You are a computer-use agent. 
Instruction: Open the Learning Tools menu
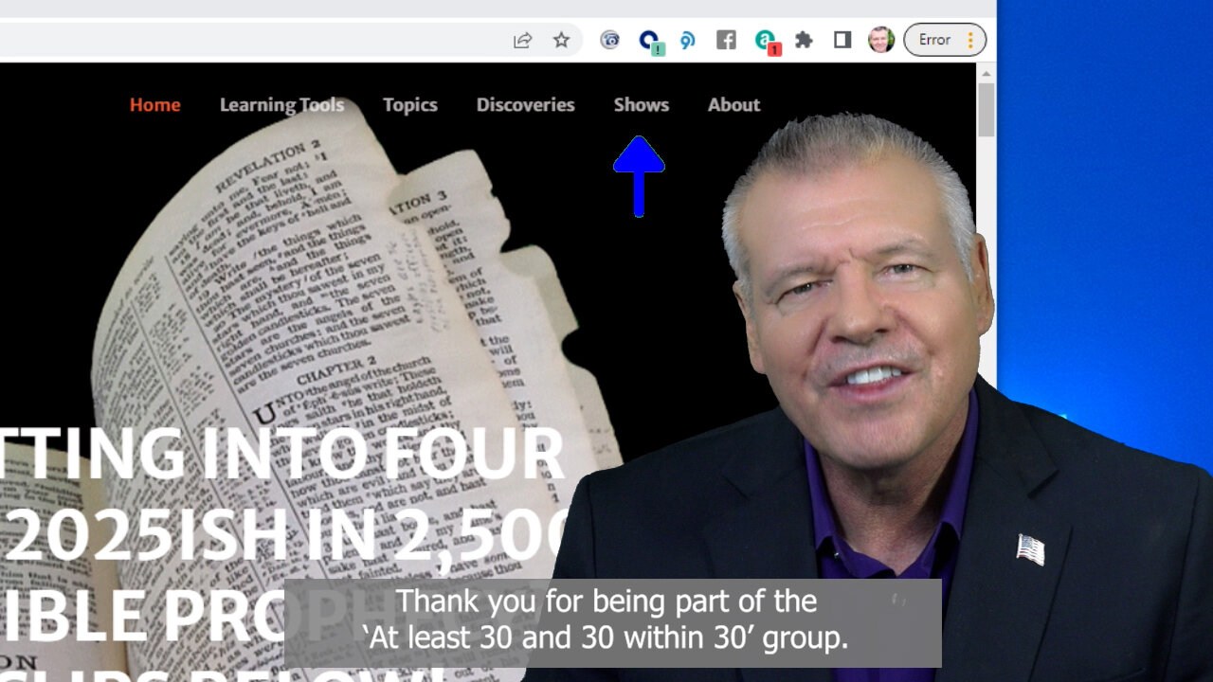tap(282, 105)
